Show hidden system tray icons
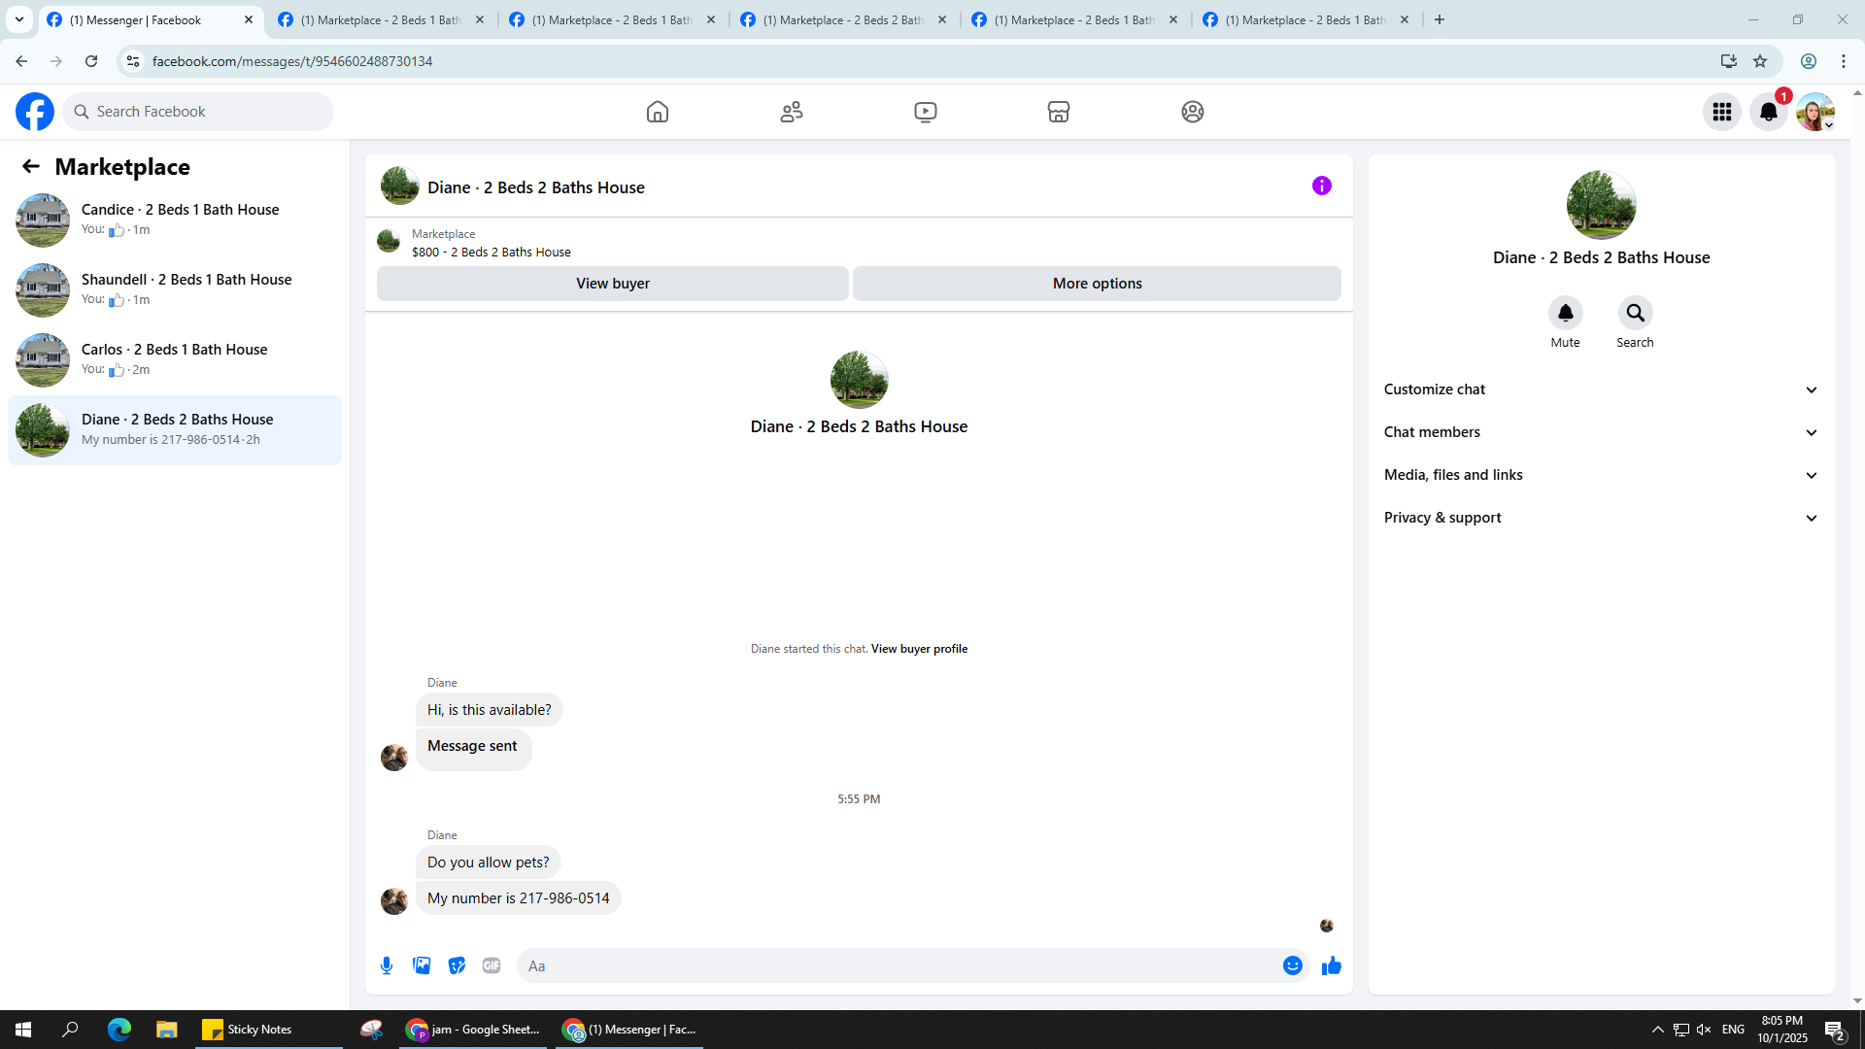Viewport: 1865px width, 1049px height. (x=1658, y=1030)
